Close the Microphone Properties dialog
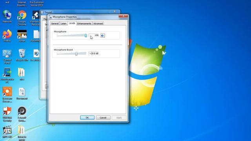 (123, 16)
